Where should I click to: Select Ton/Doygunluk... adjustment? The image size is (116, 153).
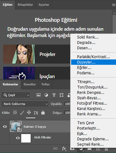[94, 87]
